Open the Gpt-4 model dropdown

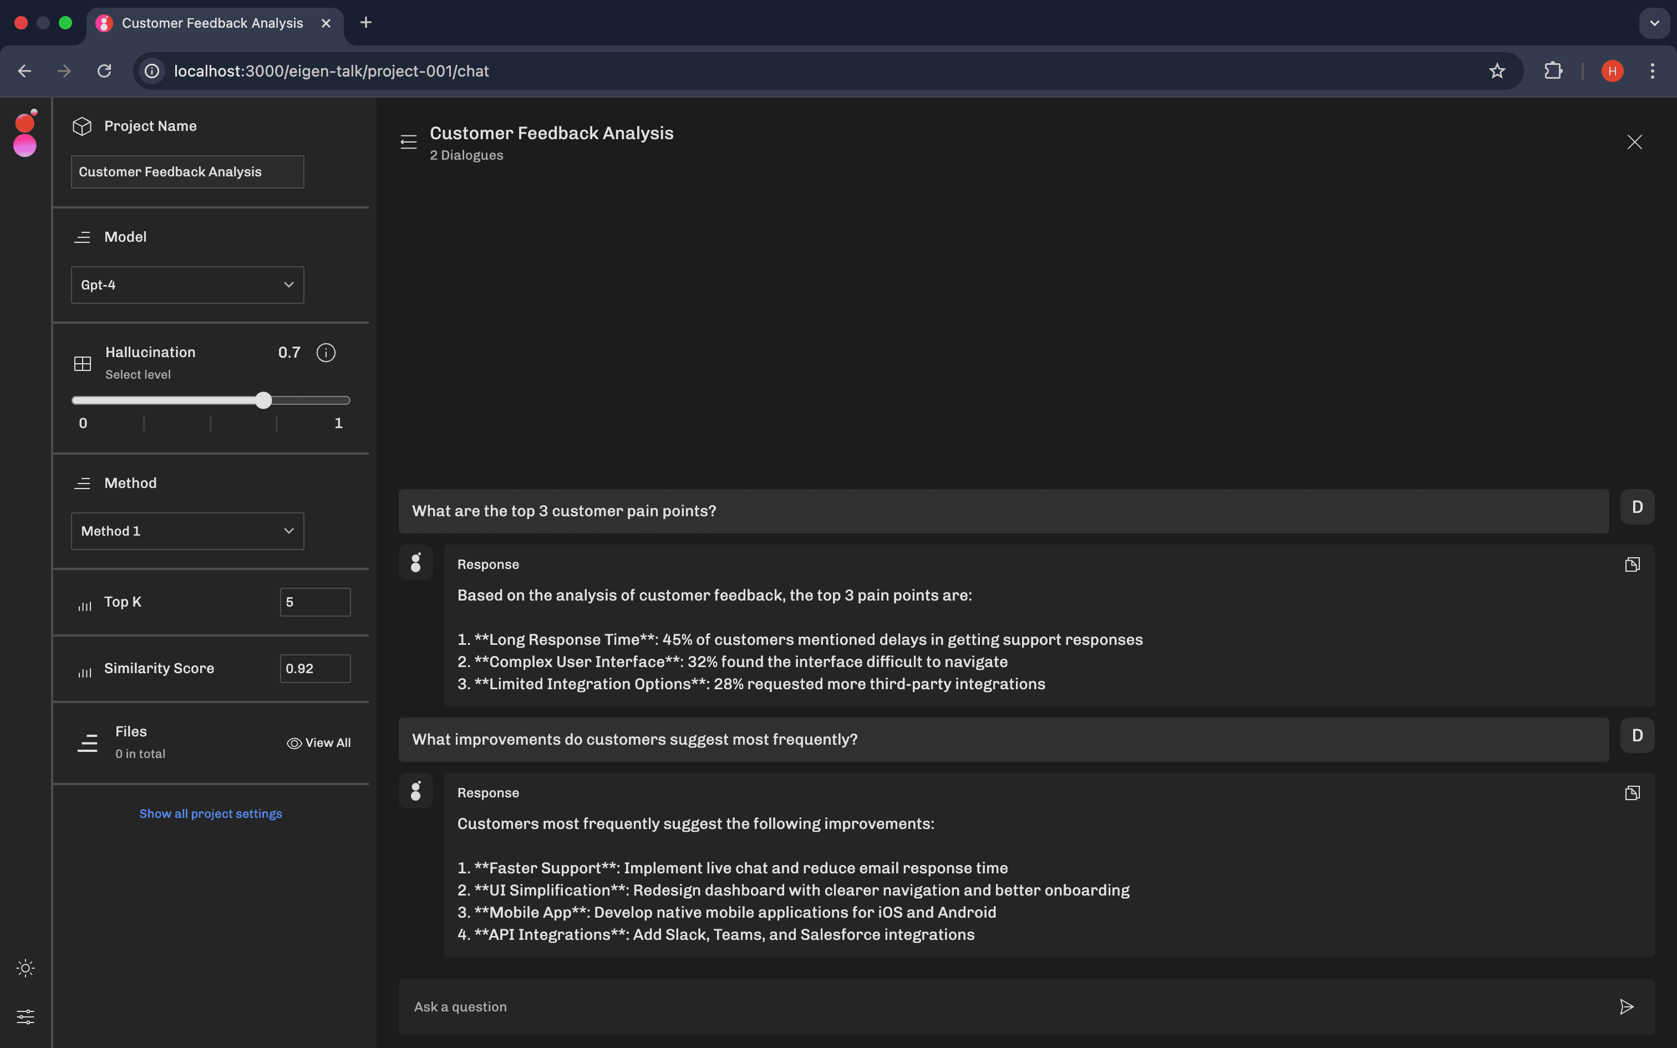click(188, 285)
